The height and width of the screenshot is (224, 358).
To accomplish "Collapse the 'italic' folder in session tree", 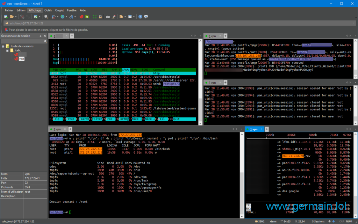I will [7, 51].
